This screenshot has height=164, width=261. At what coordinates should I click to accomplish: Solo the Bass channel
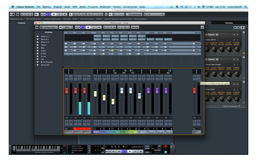(108, 76)
